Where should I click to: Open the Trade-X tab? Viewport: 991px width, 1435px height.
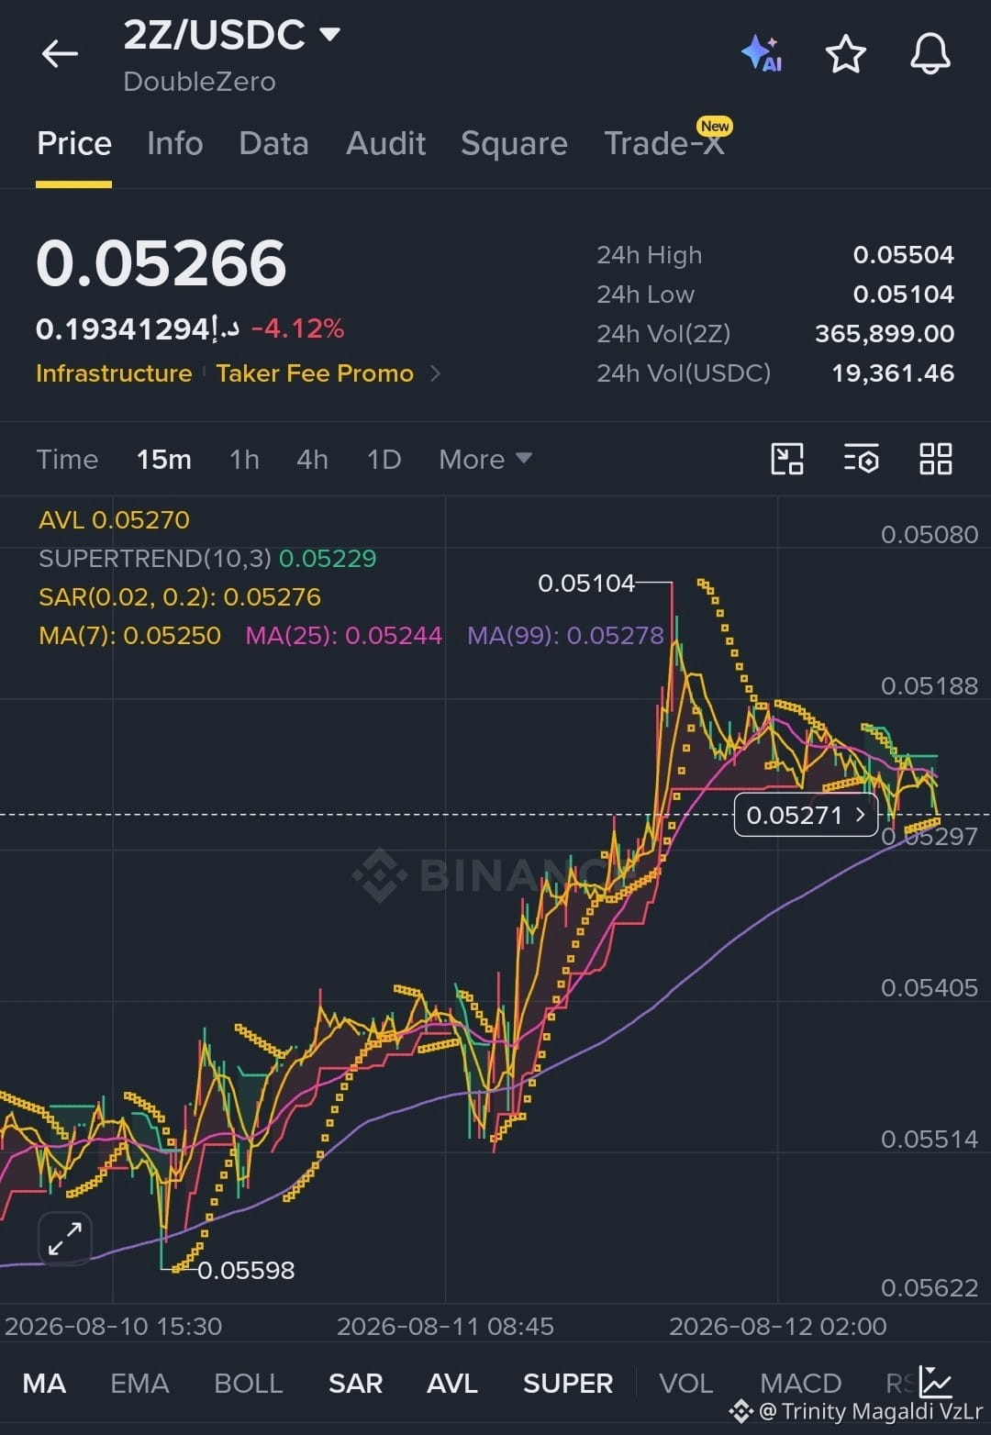point(664,143)
